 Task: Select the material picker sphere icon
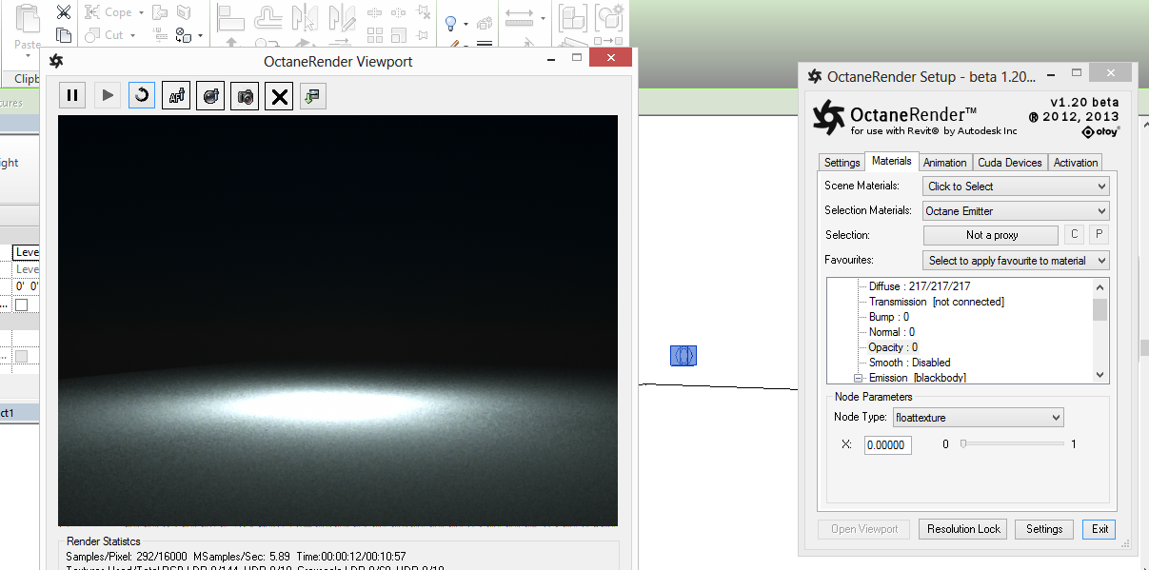(210, 95)
